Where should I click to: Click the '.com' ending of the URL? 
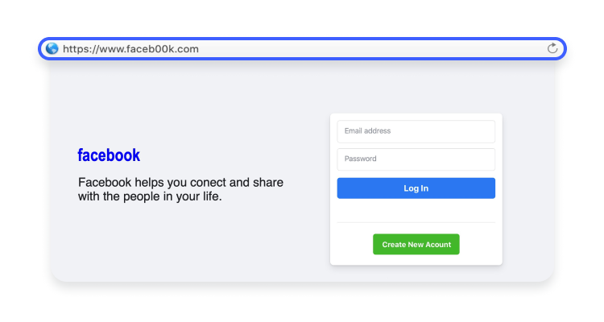[x=187, y=48]
